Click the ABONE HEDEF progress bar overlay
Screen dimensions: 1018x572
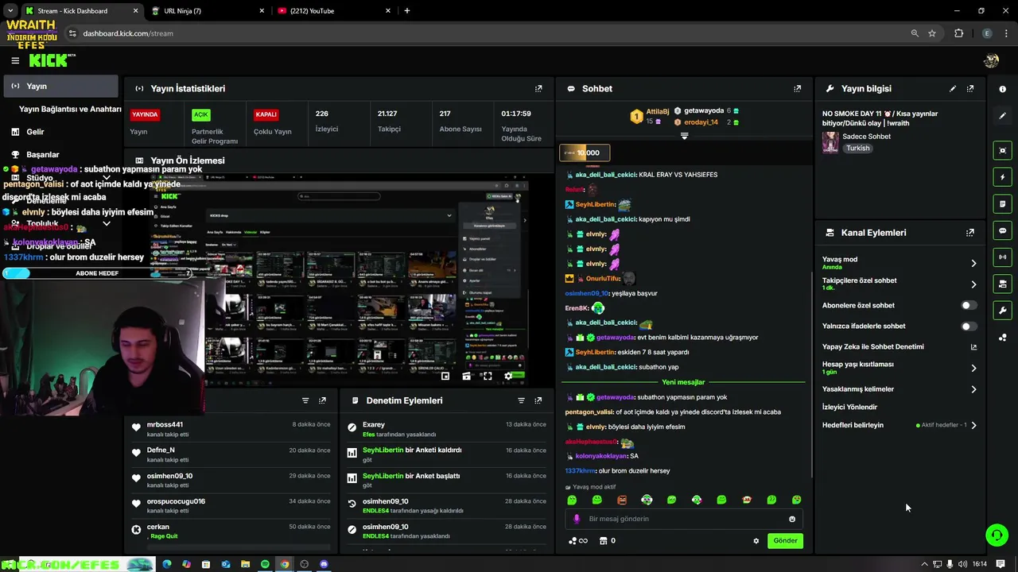(97, 273)
